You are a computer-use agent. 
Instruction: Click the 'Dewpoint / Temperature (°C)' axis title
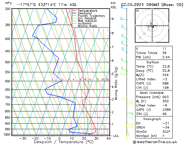click(64, 142)
